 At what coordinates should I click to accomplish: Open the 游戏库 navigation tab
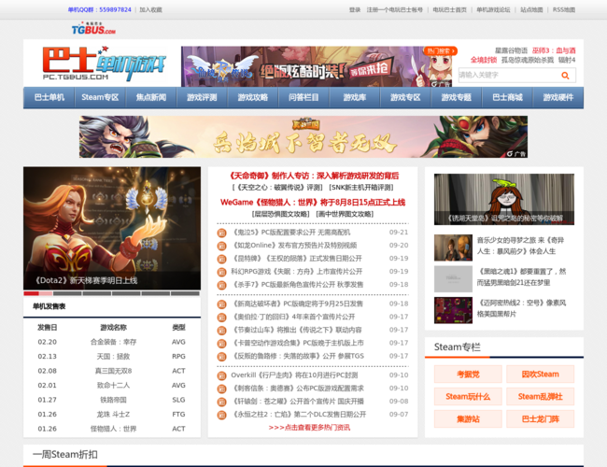tap(355, 97)
